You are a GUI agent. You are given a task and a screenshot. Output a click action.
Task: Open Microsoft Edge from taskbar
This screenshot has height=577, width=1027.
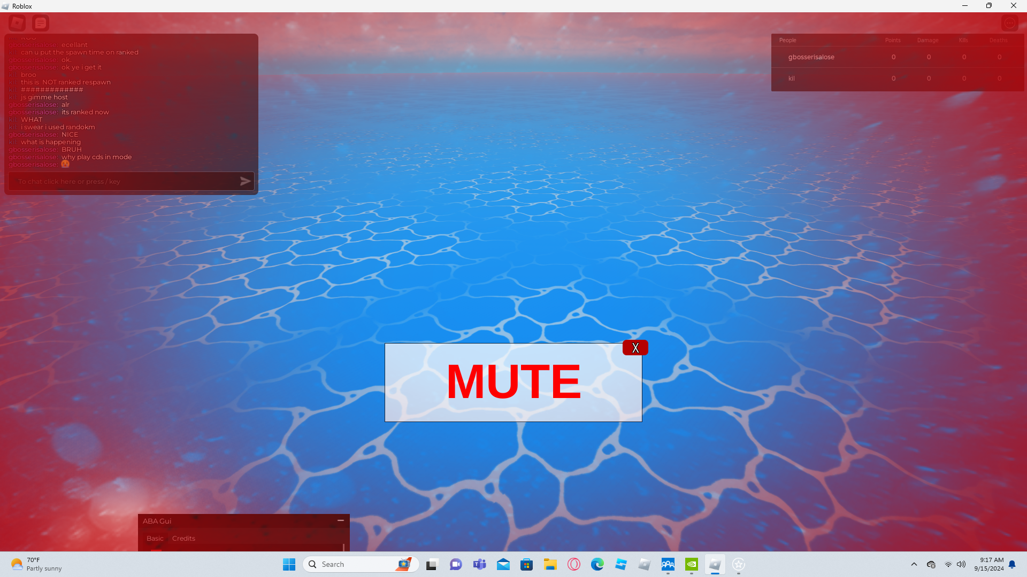597,564
